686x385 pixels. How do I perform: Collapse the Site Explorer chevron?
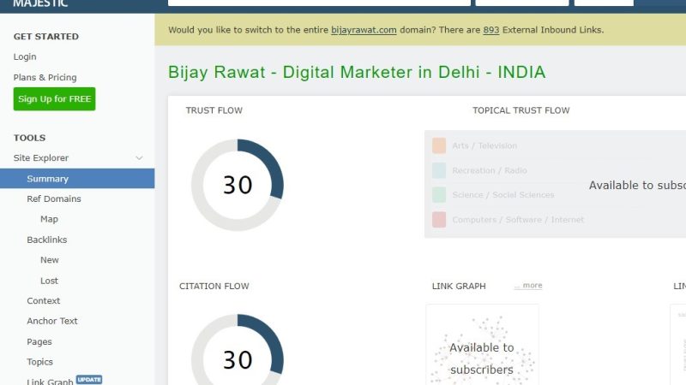(139, 158)
